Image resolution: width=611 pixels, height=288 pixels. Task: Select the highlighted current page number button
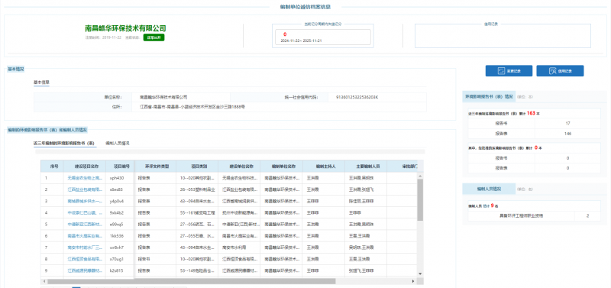point(76,287)
